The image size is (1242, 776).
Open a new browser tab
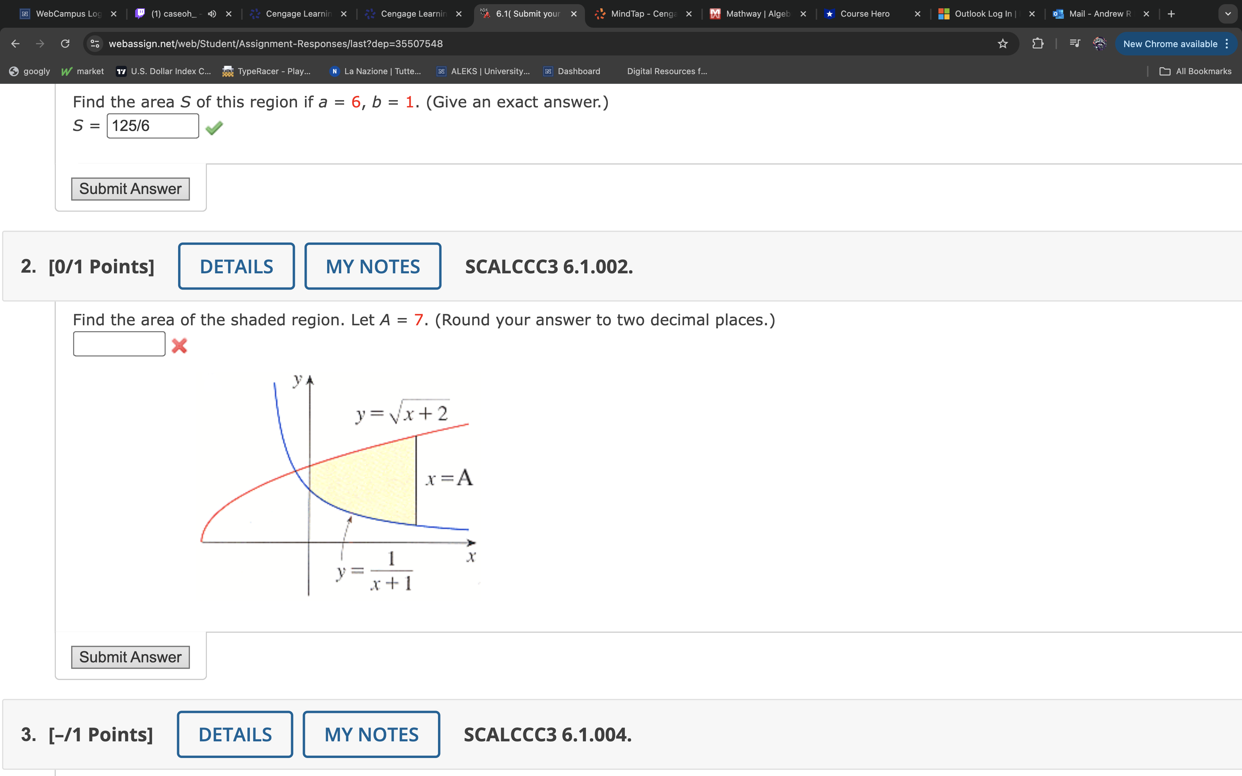point(1171,14)
